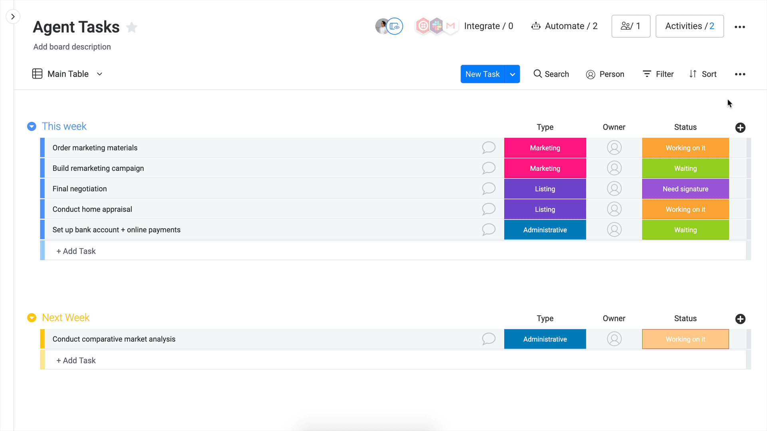
Task: Open the Gmail integration icon
Action: pyautogui.click(x=451, y=26)
